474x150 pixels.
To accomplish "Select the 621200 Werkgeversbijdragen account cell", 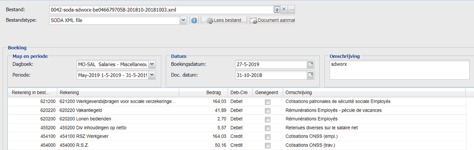I will coord(118,101).
